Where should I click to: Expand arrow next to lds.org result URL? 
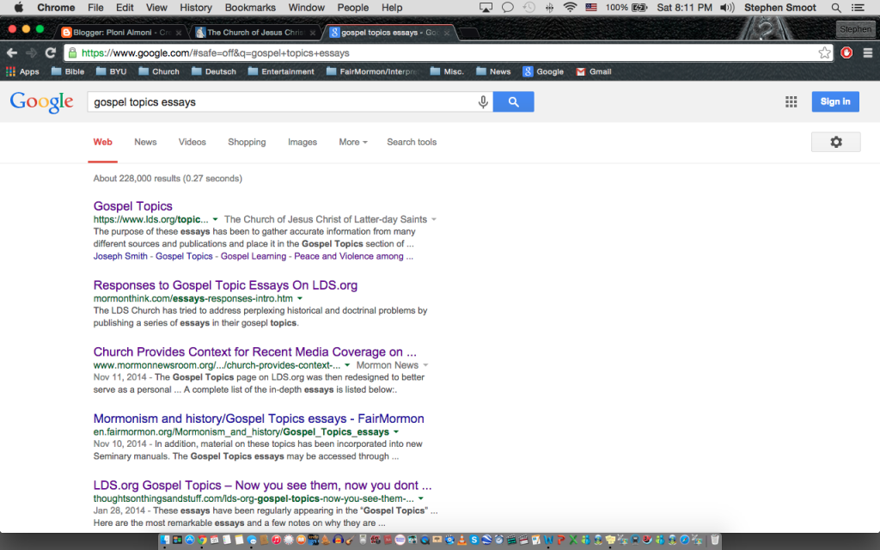click(215, 219)
